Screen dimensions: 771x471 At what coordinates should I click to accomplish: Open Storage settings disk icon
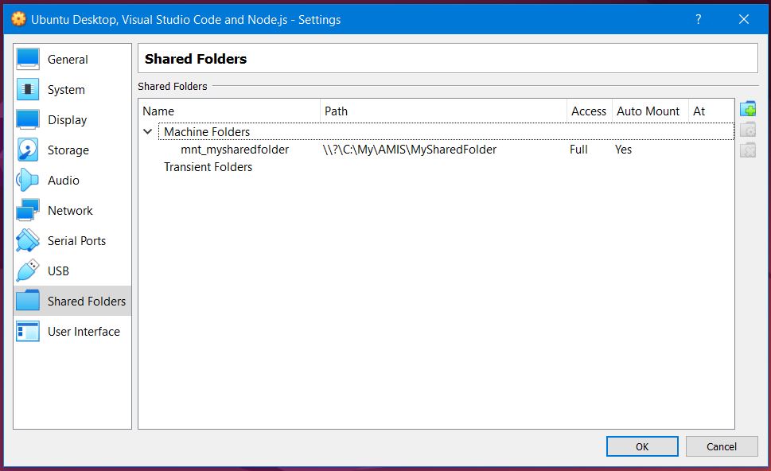coord(28,150)
